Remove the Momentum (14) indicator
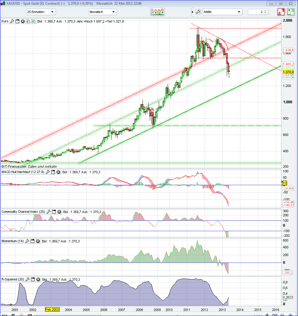This screenshot has width=298, height=316. 38,241
